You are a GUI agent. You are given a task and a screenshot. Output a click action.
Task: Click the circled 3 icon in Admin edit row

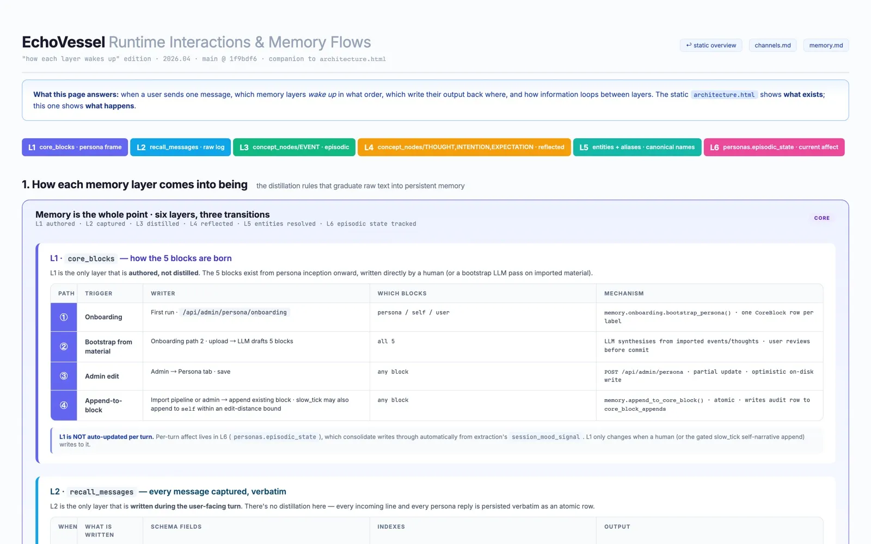tap(64, 376)
